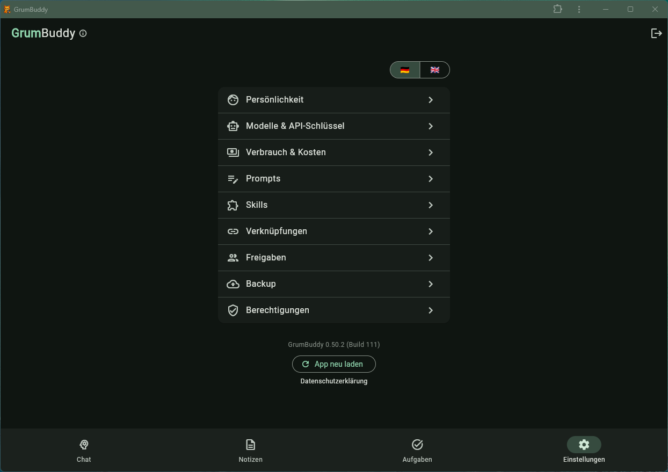Click the extensions puzzle icon in title bar

pyautogui.click(x=558, y=9)
